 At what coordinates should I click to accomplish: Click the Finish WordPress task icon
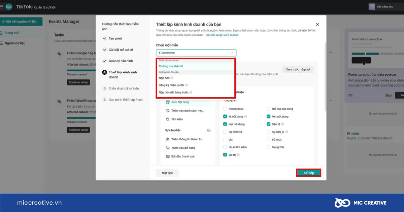(x=60, y=101)
